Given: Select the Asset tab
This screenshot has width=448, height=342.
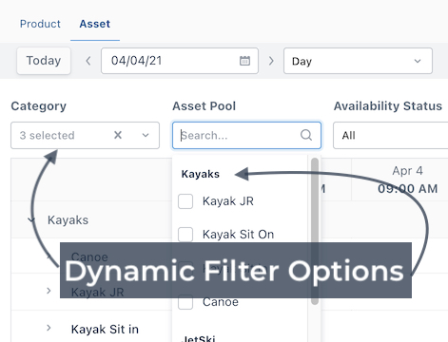Looking at the screenshot, I should pyautogui.click(x=95, y=24).
